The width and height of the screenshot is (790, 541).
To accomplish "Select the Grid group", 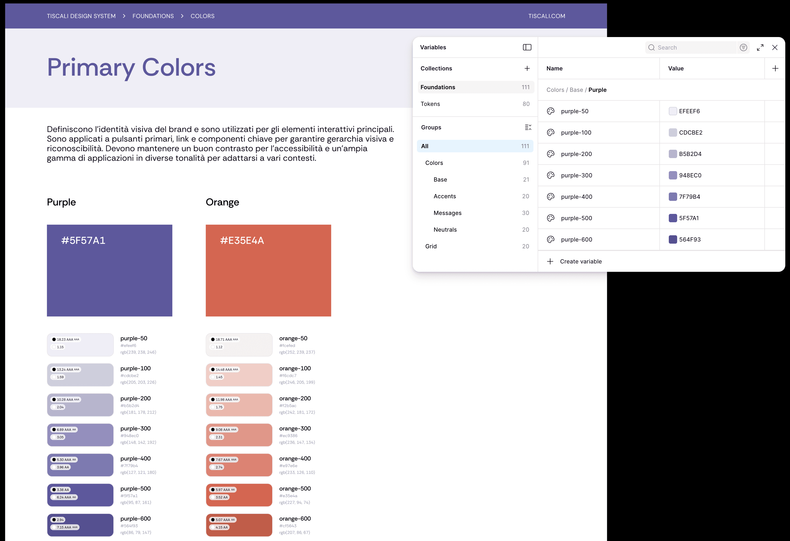I will 431,246.
